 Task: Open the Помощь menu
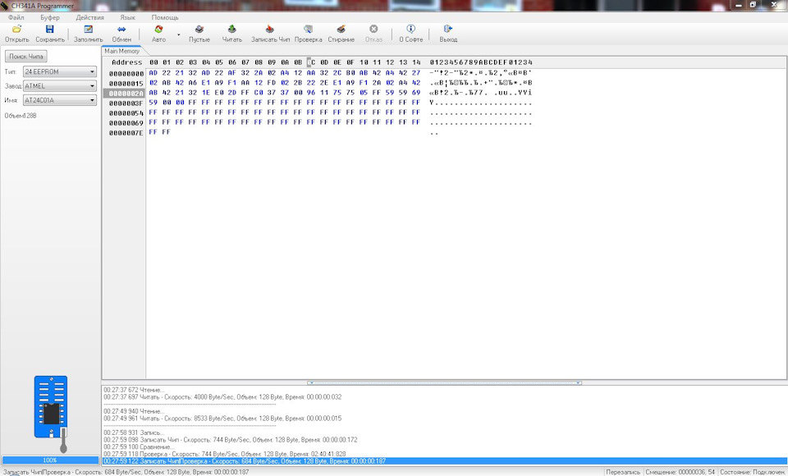point(165,17)
